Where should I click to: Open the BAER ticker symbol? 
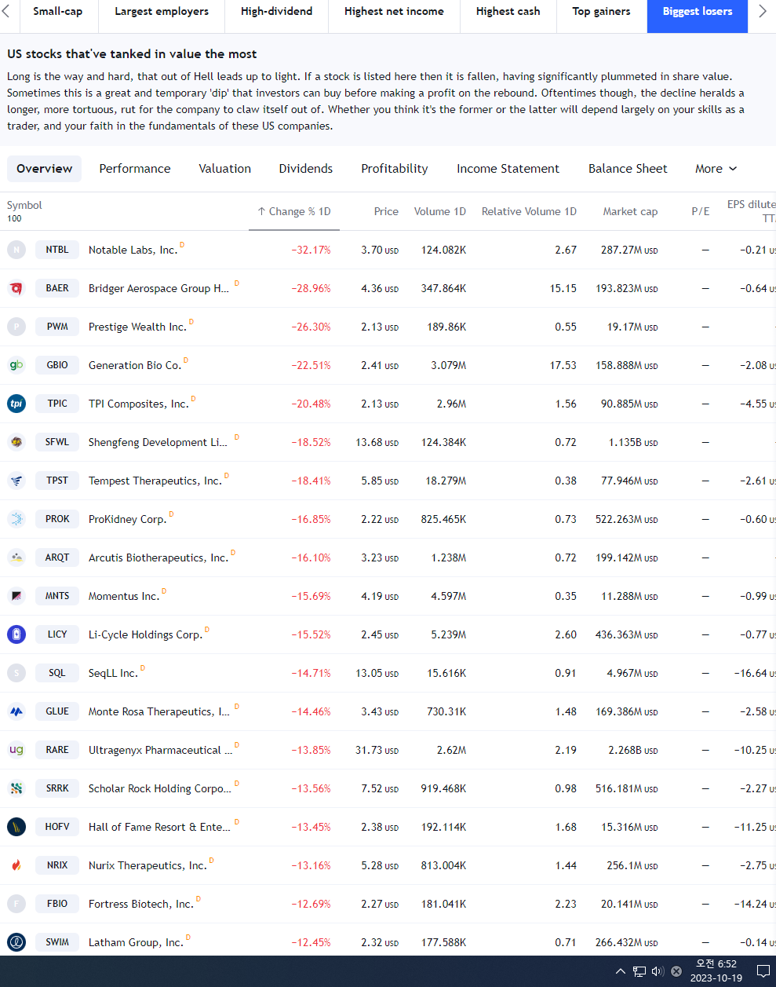(x=57, y=288)
